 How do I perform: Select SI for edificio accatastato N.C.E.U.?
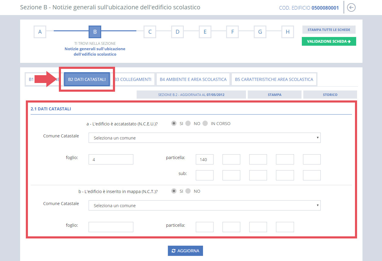tap(174, 123)
